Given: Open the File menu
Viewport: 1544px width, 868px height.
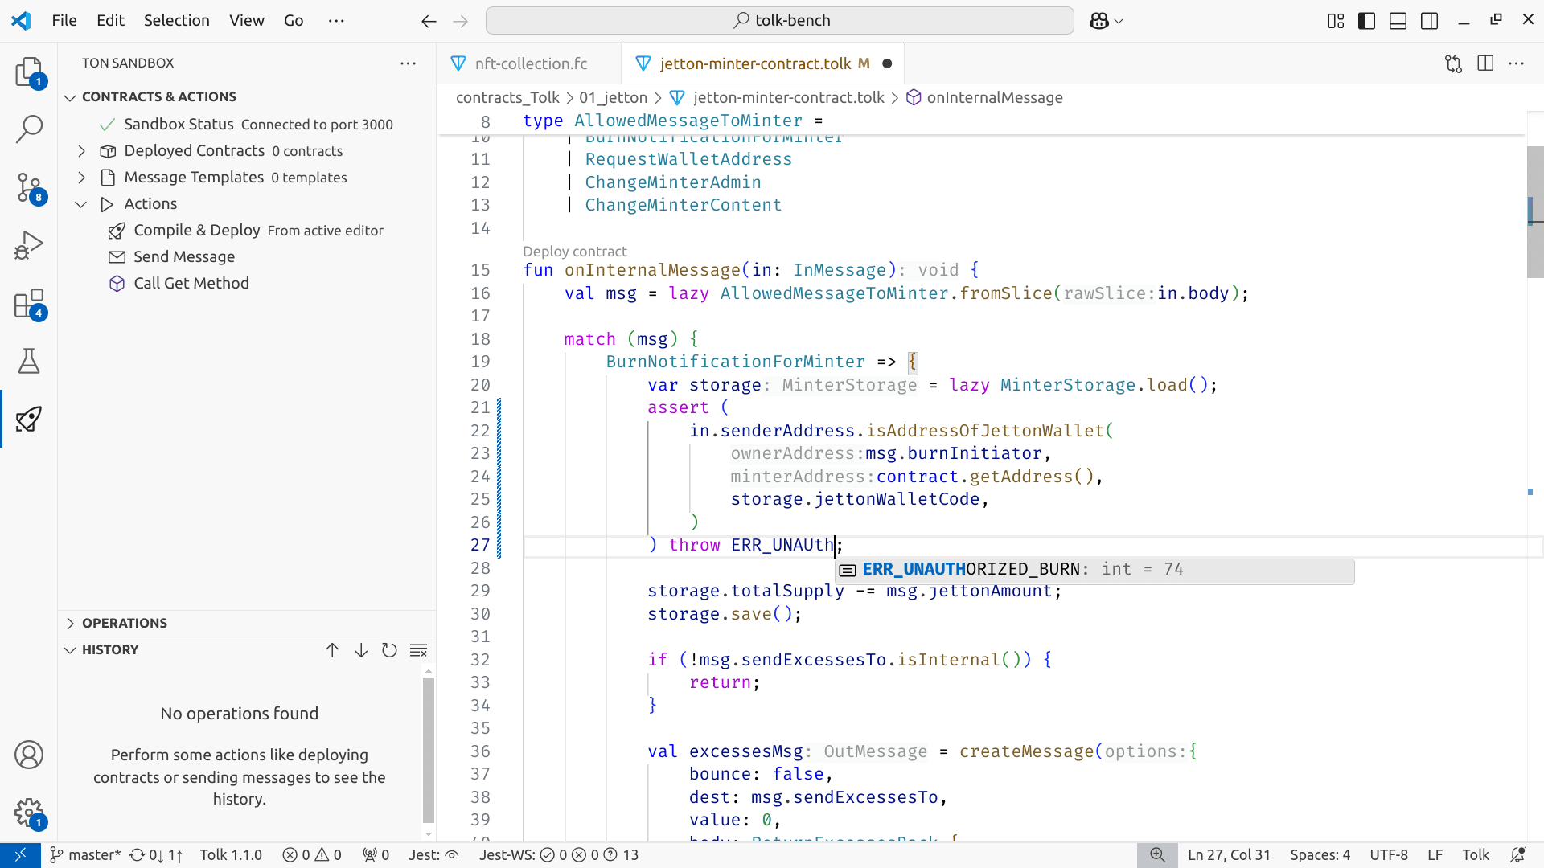Looking at the screenshot, I should tap(64, 21).
